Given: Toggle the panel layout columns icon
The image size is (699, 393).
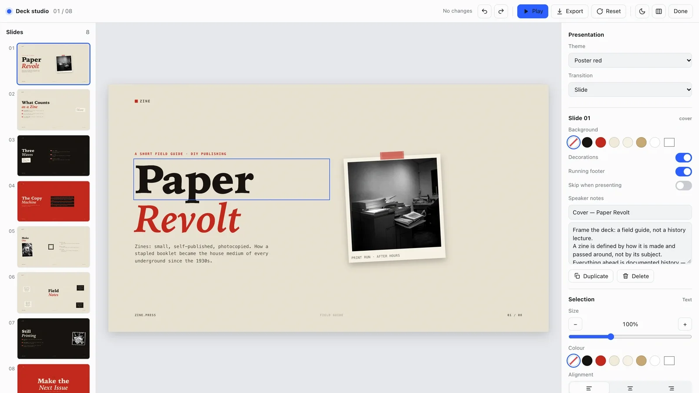Looking at the screenshot, I should pyautogui.click(x=659, y=11).
